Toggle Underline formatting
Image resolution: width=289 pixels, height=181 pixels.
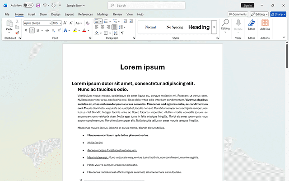click(38, 30)
